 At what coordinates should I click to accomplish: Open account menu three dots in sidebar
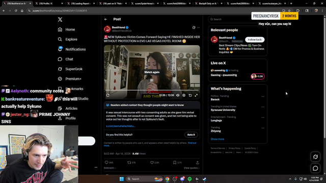tap(96, 167)
